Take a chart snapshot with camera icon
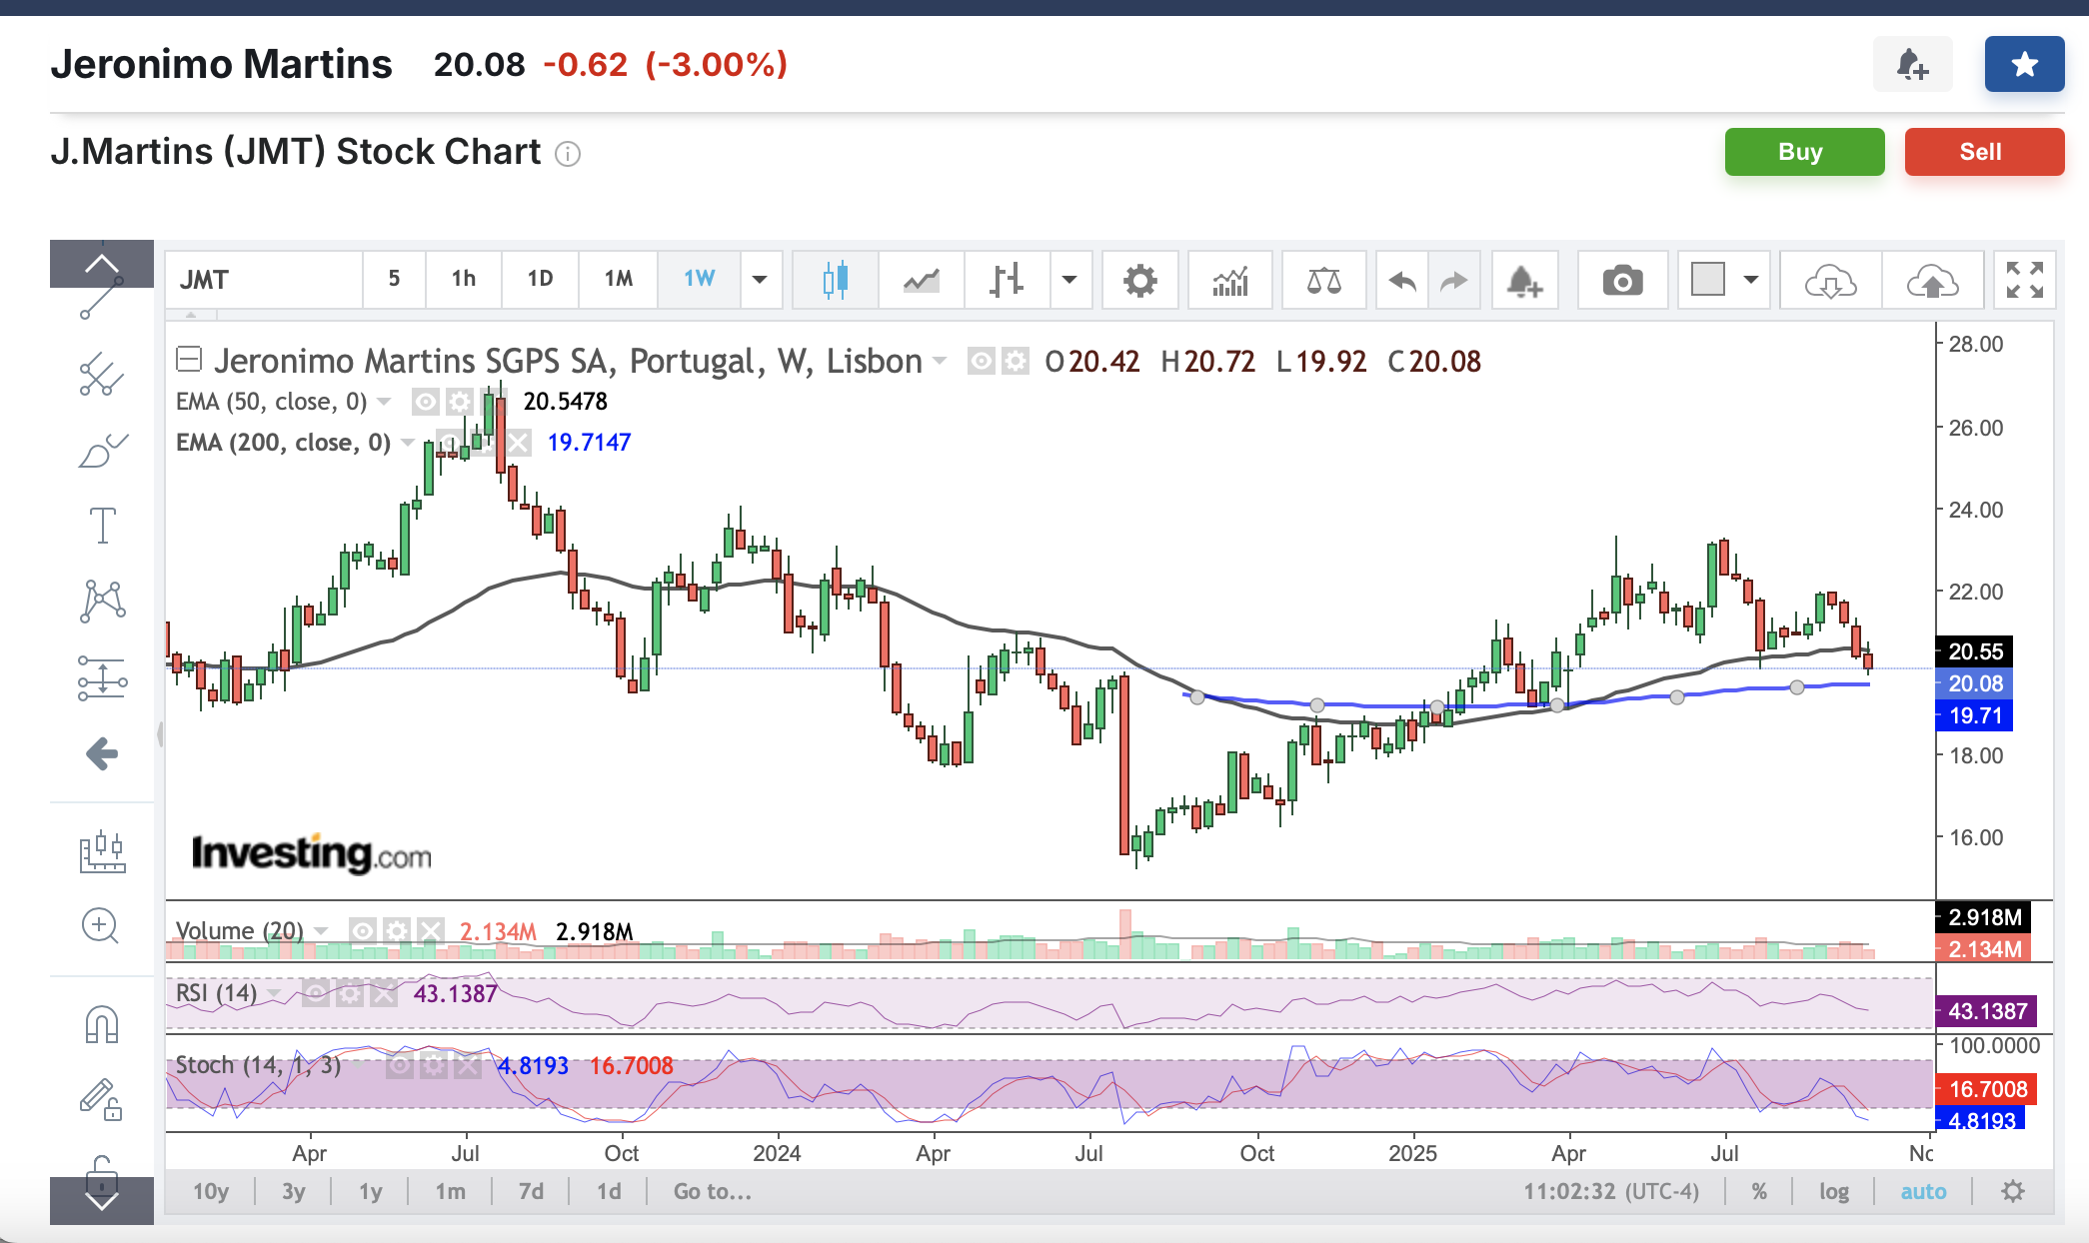 tap(1622, 281)
